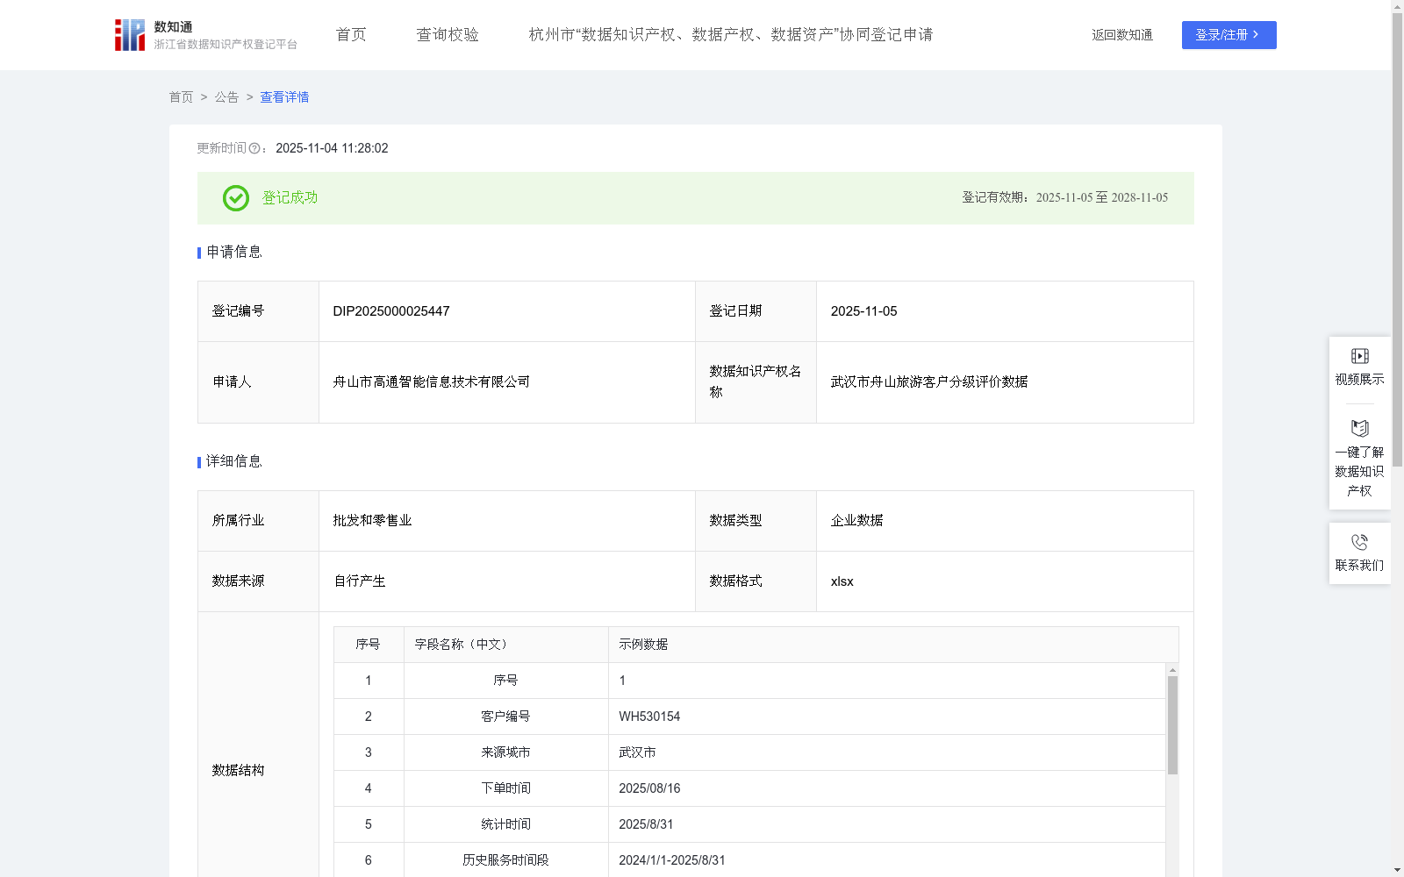Select sample value 2025/08/16
The image size is (1404, 877).
pos(649,788)
